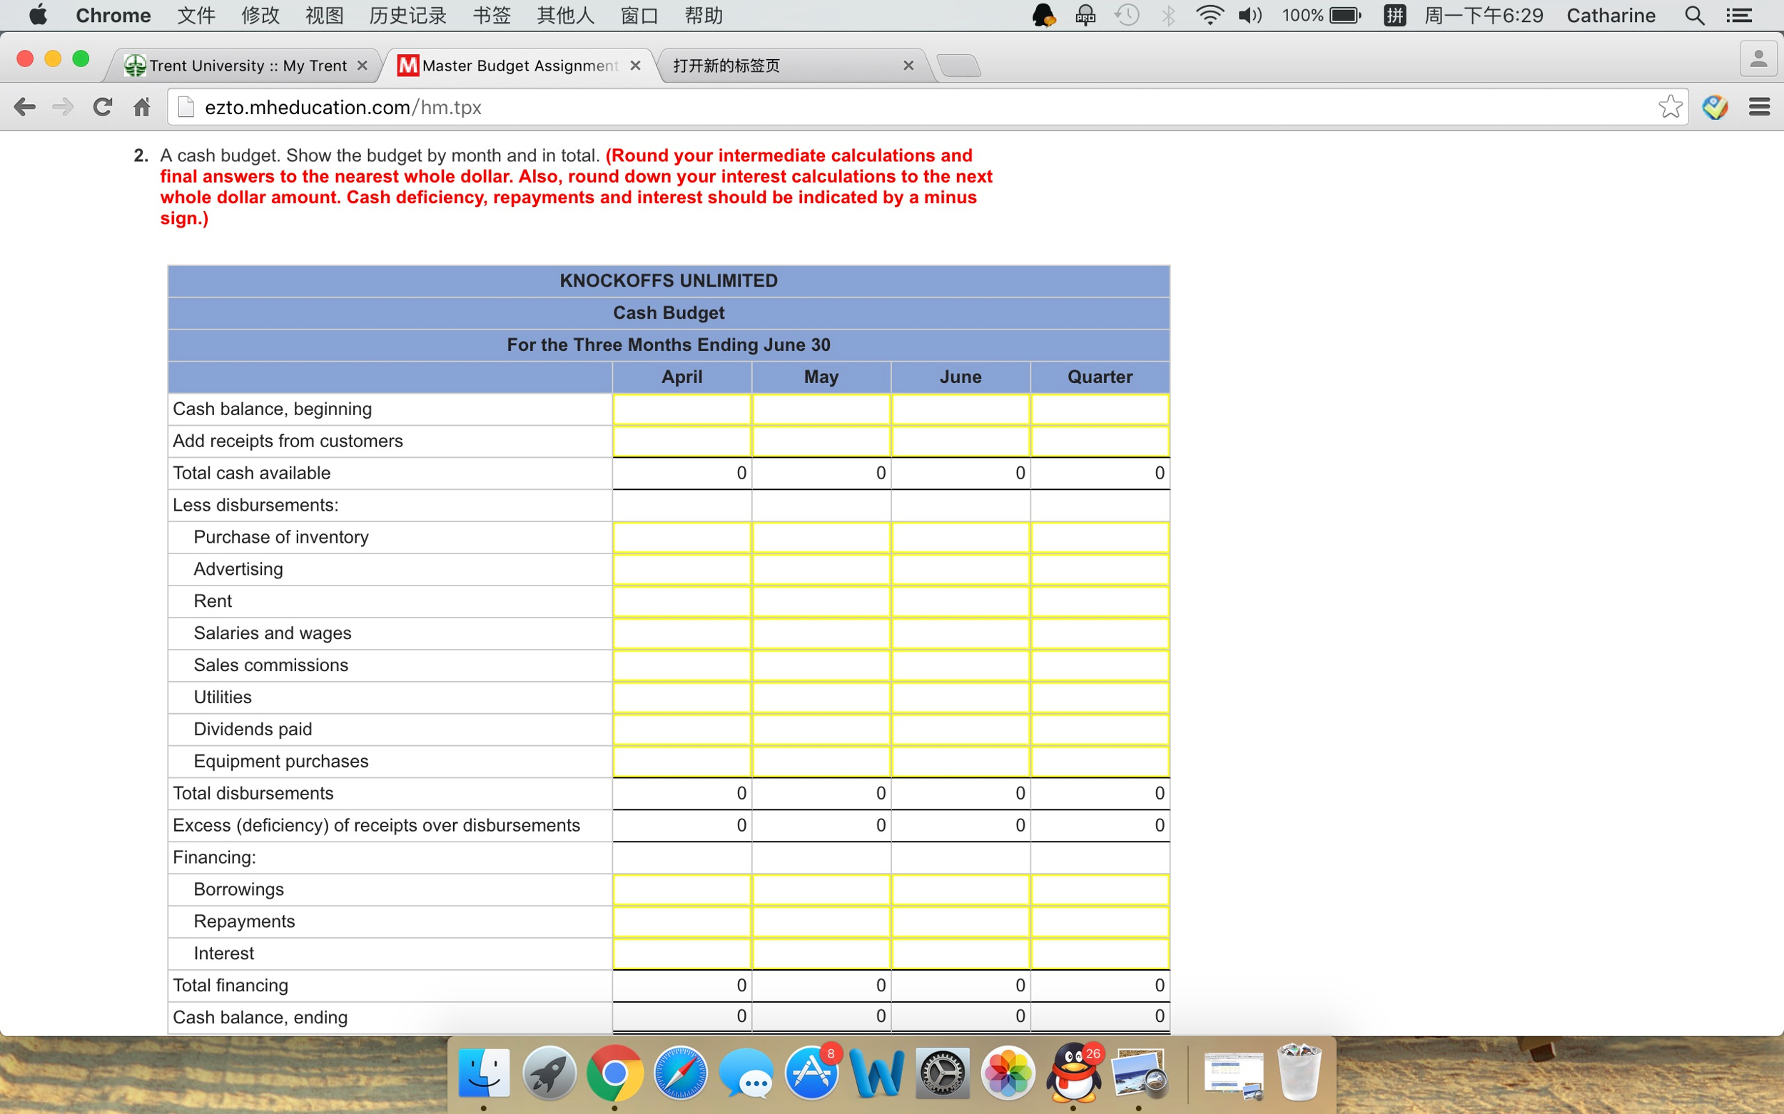Image resolution: width=1784 pixels, height=1114 pixels.
Task: Select June Borrowings input cell
Action: 961,890
